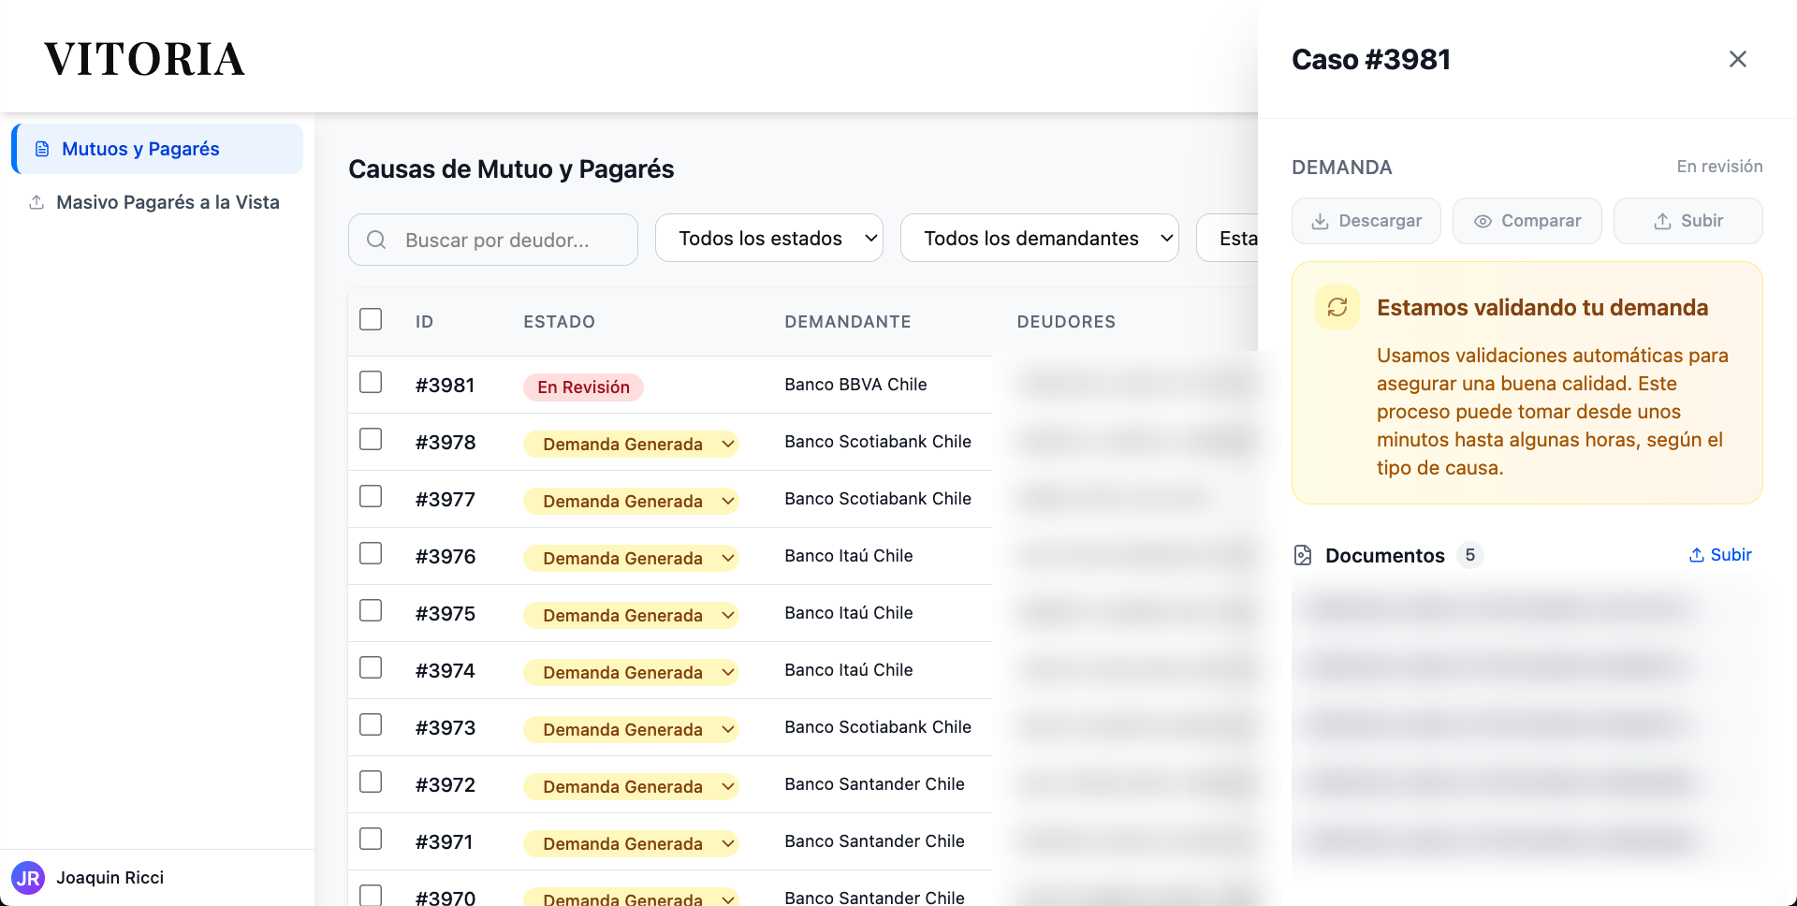
Task: Click the JR user avatar
Action: point(28,878)
